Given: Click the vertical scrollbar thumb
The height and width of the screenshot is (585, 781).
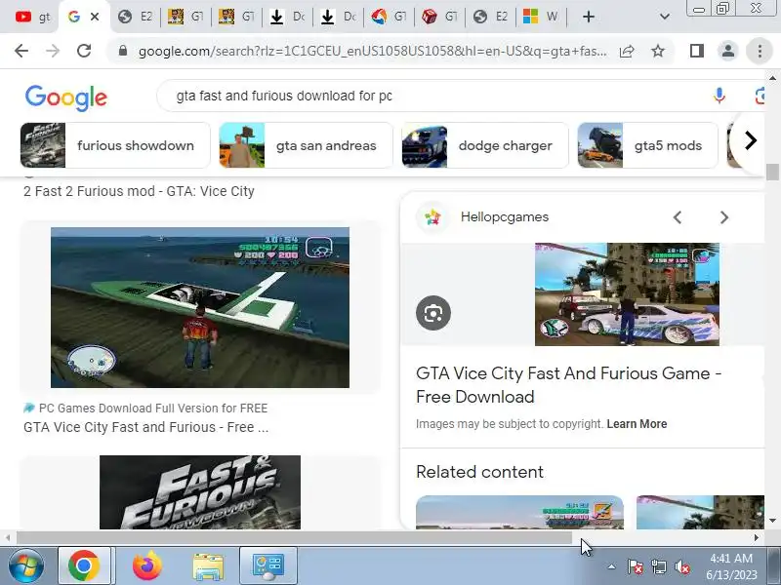Looking at the screenshot, I should coord(772,173).
